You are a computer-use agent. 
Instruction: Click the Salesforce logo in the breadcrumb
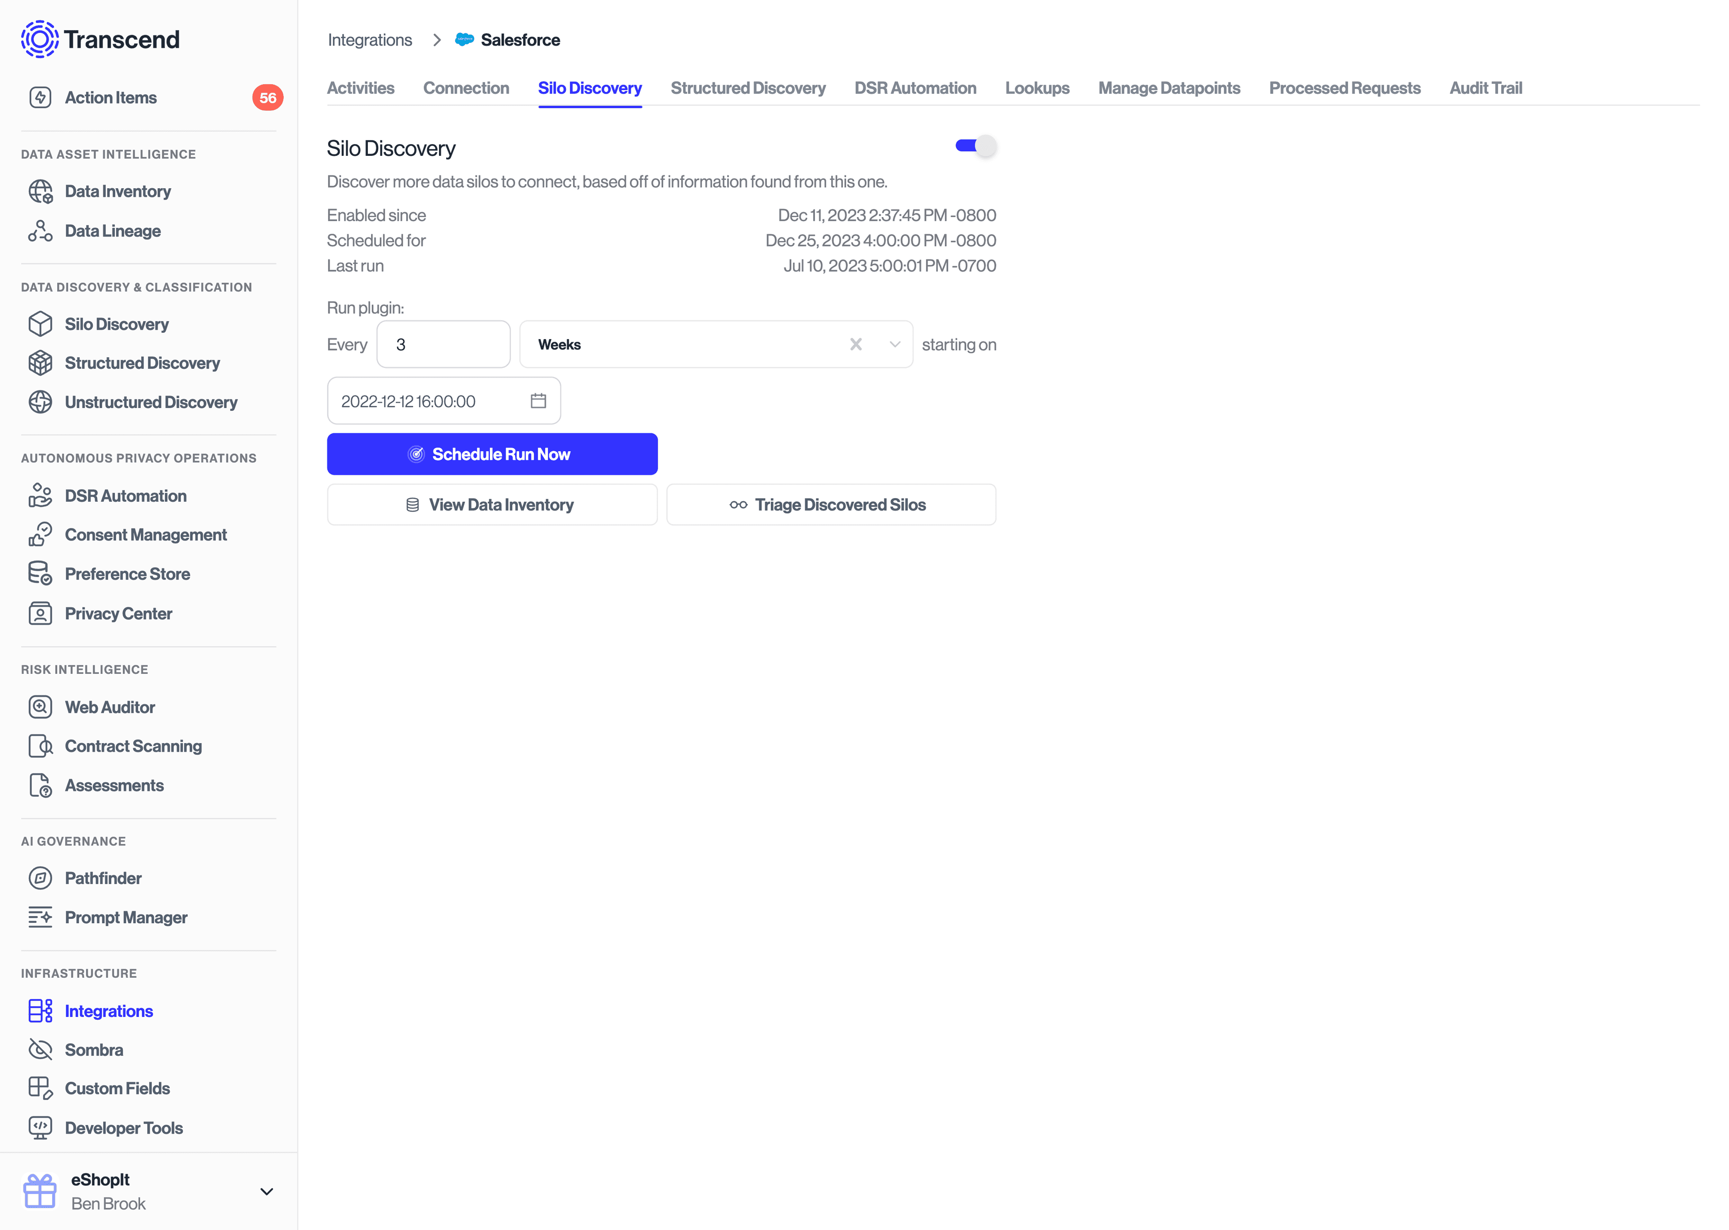point(464,39)
